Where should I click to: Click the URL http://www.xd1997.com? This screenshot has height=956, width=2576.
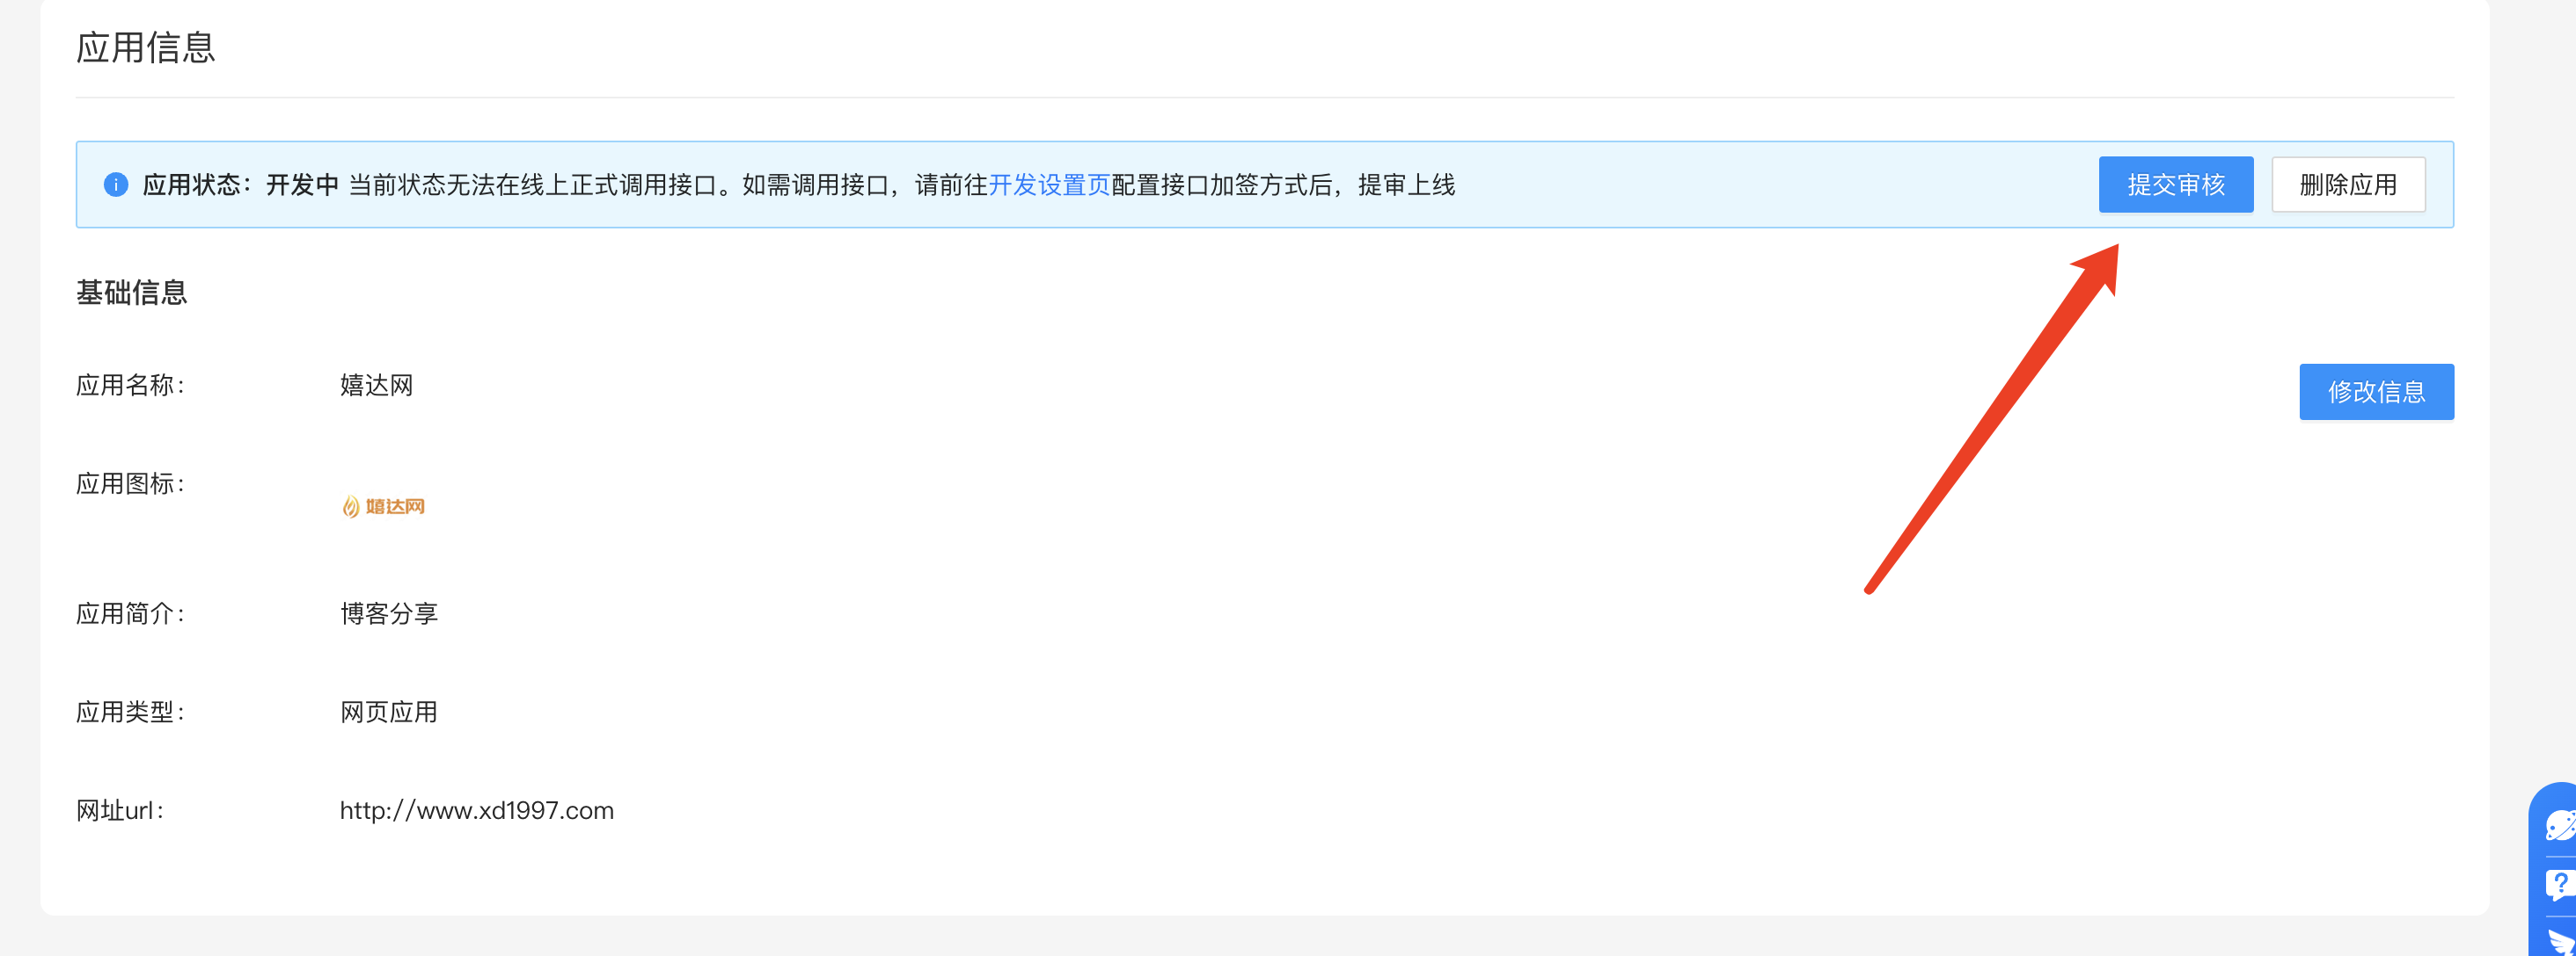pos(476,810)
